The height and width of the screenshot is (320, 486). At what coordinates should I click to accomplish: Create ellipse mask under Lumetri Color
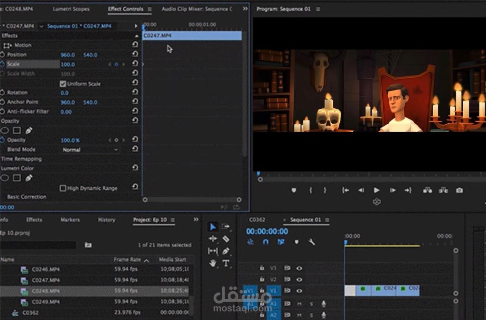[4, 178]
